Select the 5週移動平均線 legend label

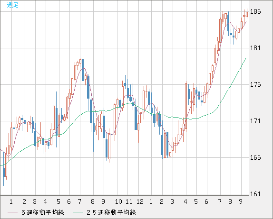click(x=43, y=212)
